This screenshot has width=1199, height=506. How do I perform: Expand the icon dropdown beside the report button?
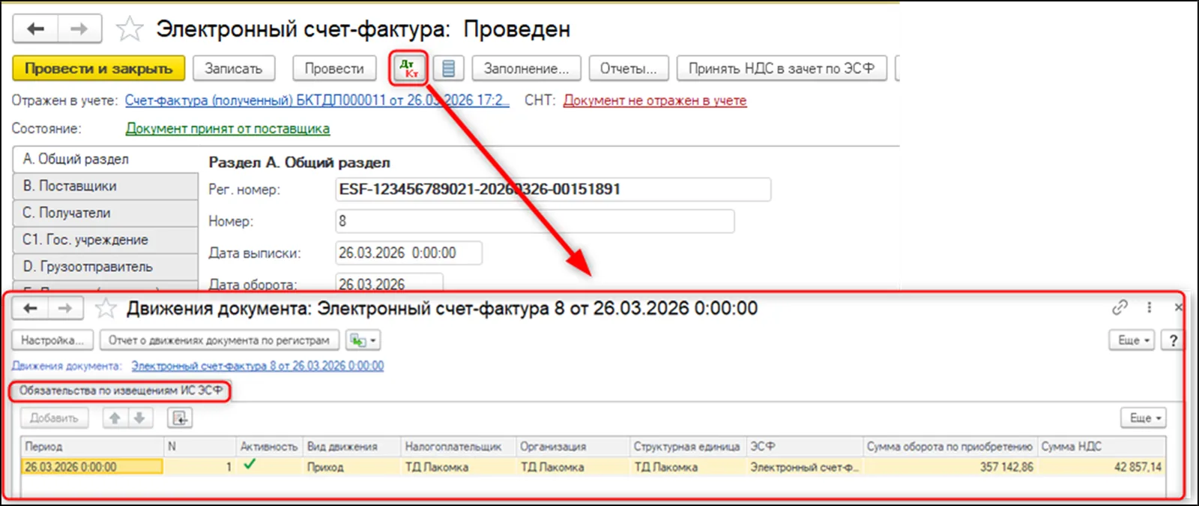click(363, 340)
